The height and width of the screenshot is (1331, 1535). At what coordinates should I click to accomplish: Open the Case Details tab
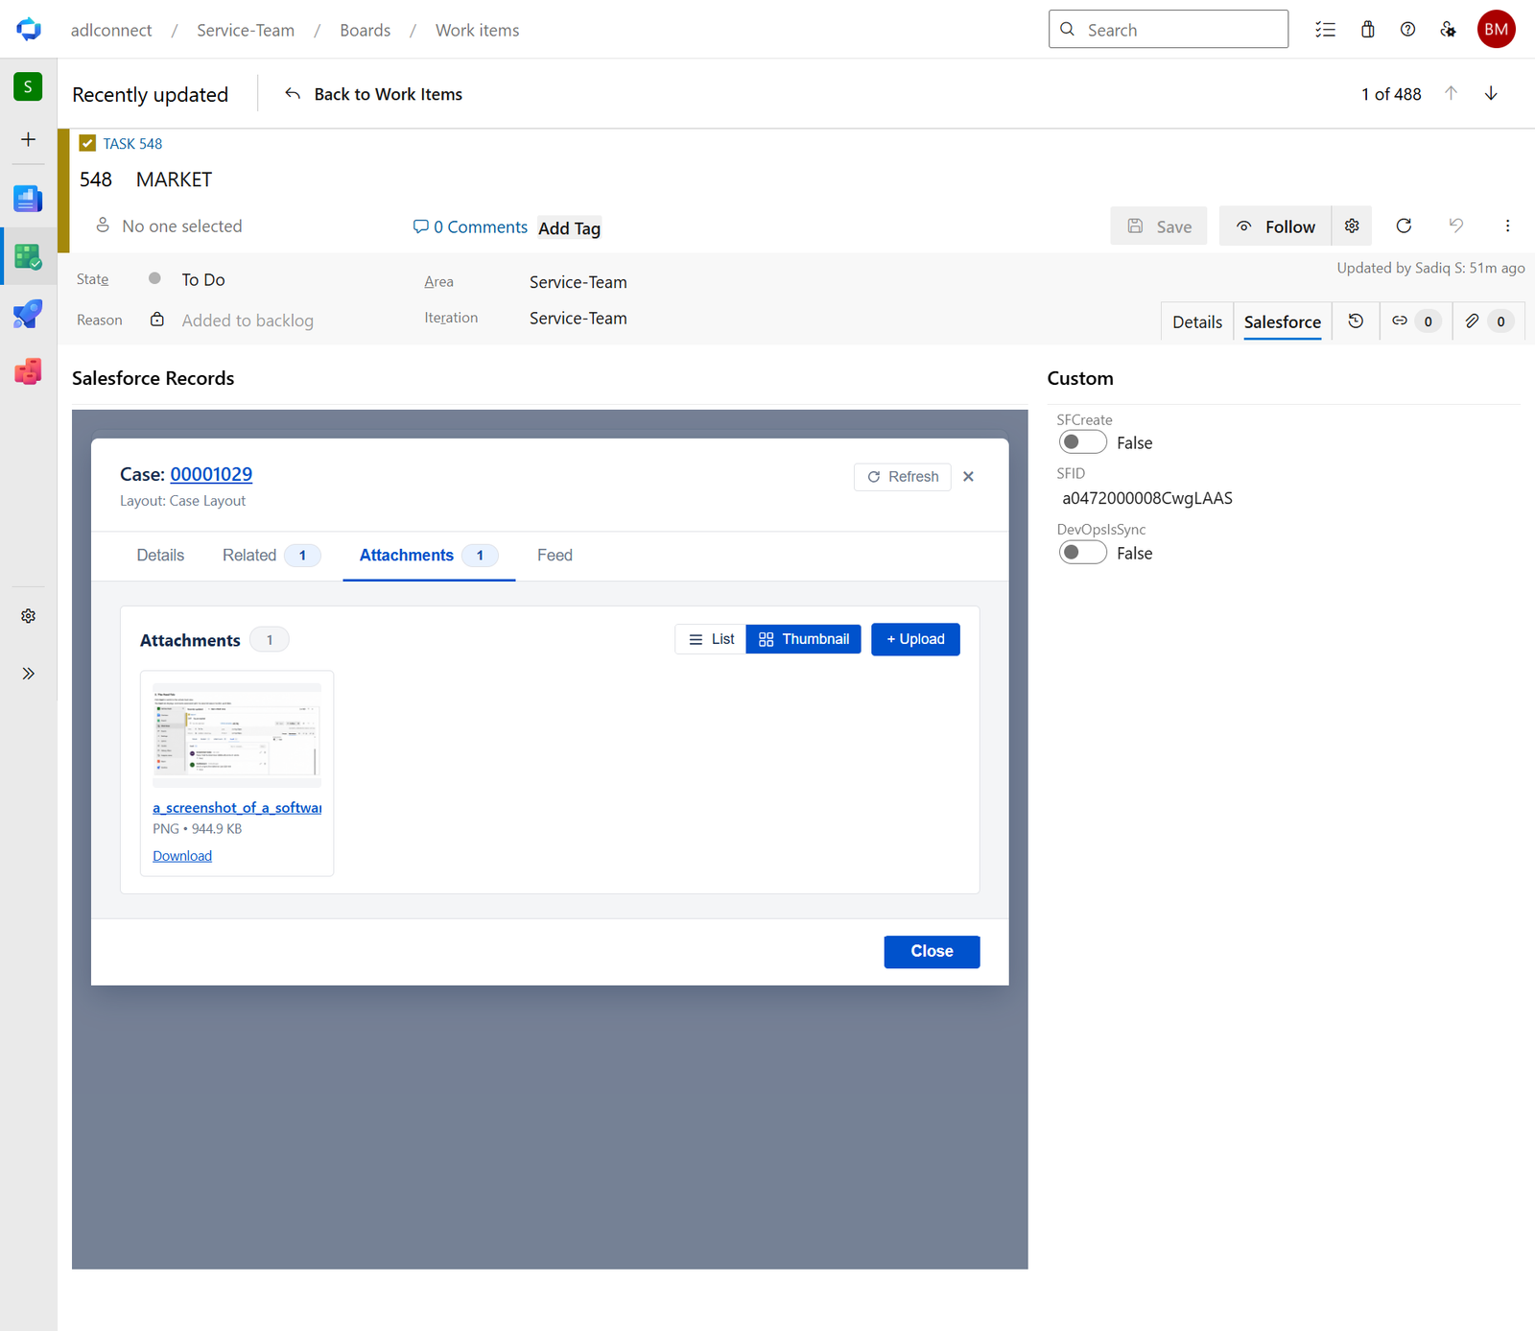(160, 556)
